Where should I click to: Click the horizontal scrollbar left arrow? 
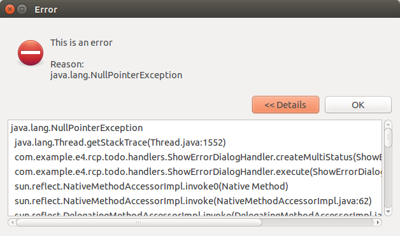(12, 222)
